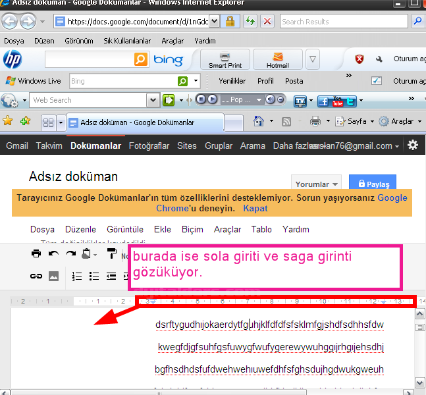Open the Pop radio station dropdown
The image size is (426, 395).
tap(259, 100)
